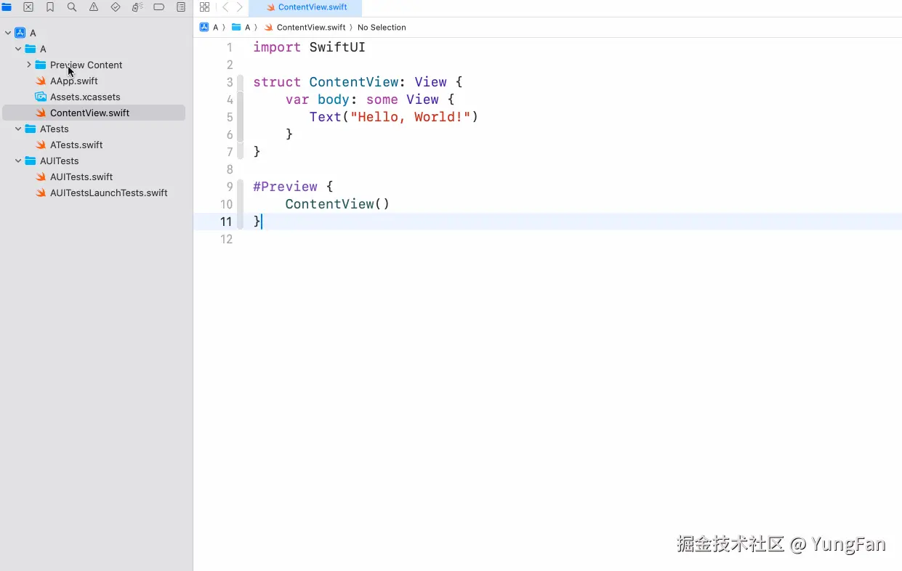Collapse the top-level A project item

(9, 32)
